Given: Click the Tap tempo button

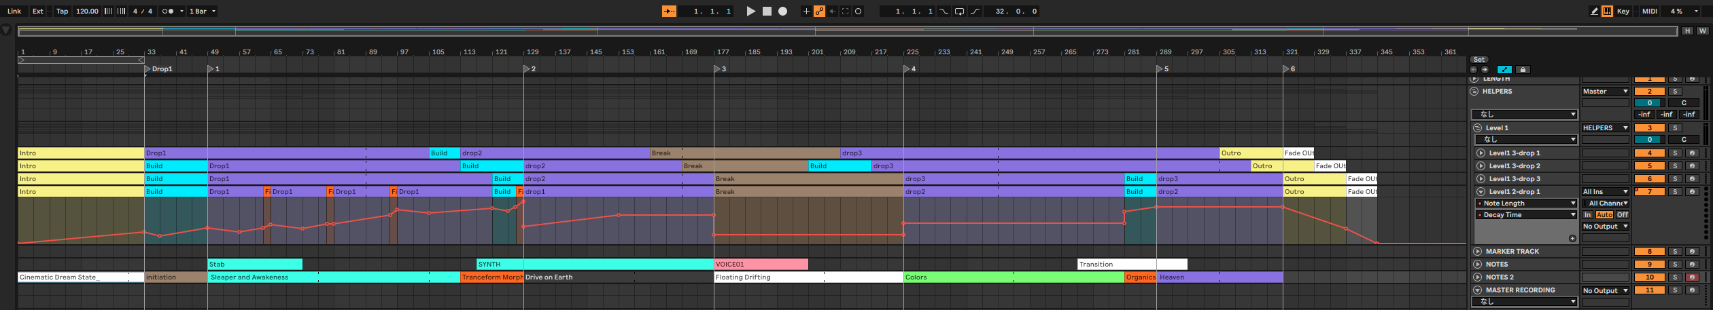Looking at the screenshot, I should [62, 12].
